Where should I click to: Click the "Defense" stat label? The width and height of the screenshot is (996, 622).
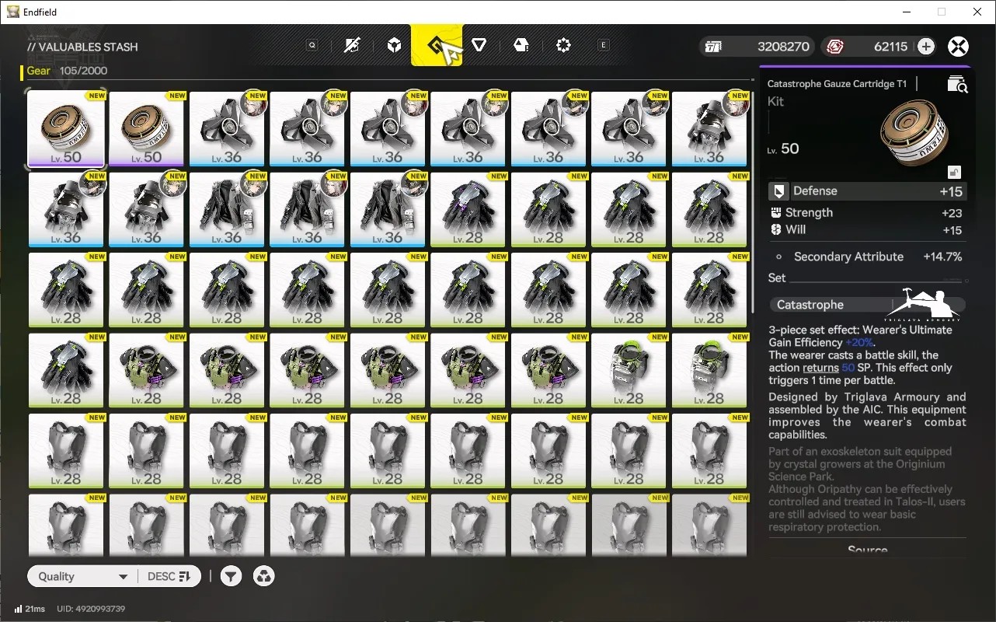pyautogui.click(x=815, y=191)
